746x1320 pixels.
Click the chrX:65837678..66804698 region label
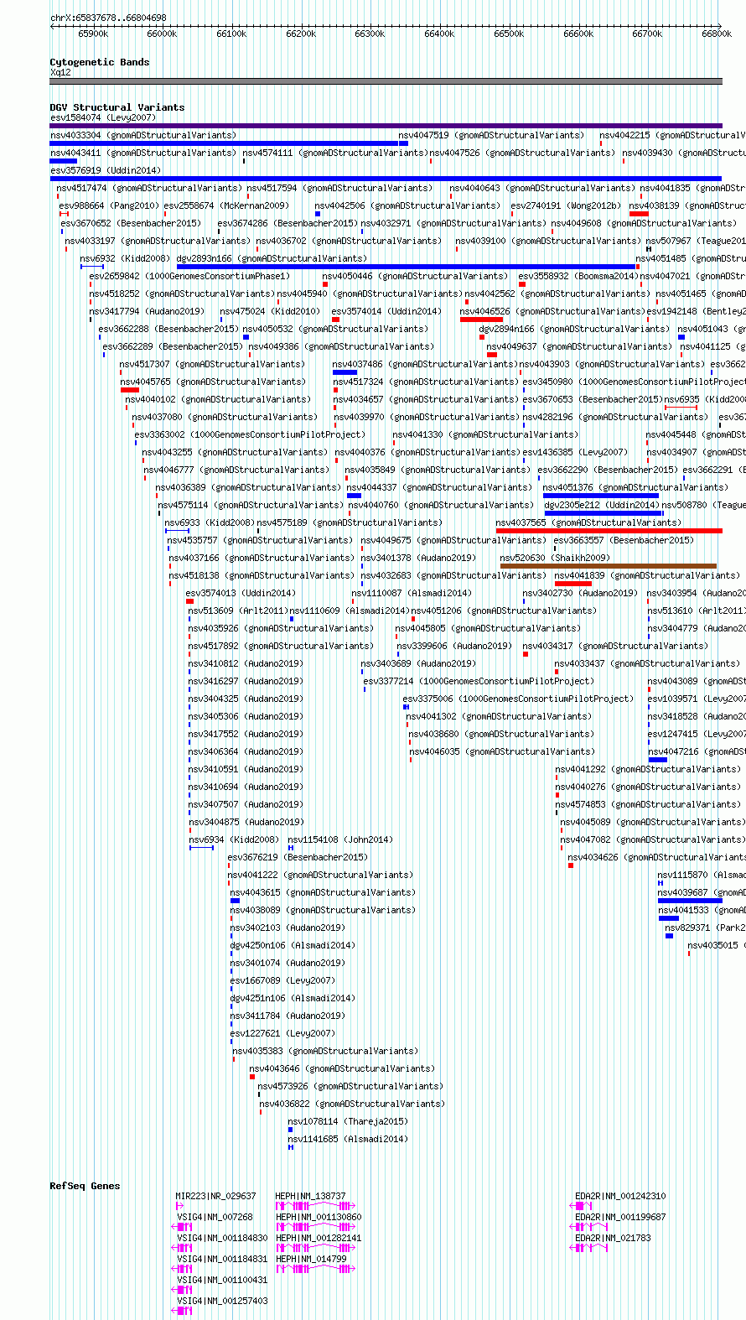[x=108, y=18]
